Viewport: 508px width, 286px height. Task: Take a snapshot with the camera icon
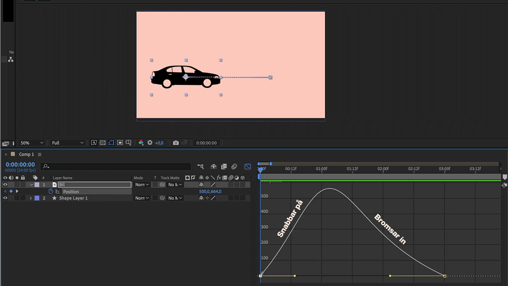[176, 143]
